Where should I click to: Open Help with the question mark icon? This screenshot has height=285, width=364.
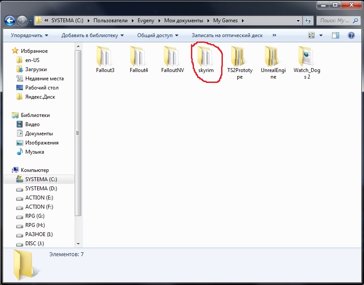[351, 35]
